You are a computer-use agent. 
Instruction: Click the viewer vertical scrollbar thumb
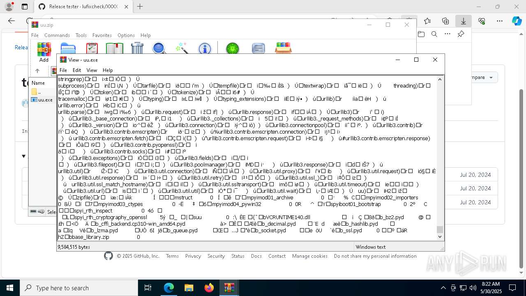(440, 229)
